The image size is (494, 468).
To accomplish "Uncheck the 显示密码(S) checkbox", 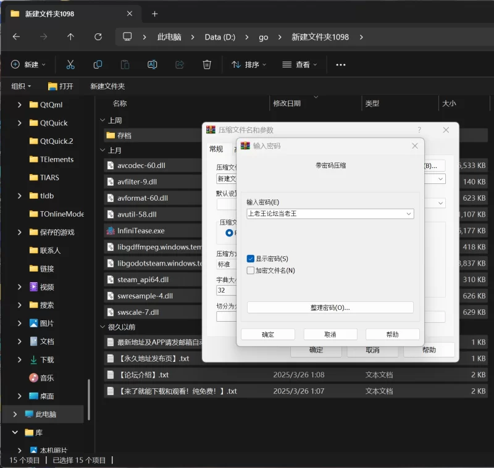I will click(x=251, y=259).
